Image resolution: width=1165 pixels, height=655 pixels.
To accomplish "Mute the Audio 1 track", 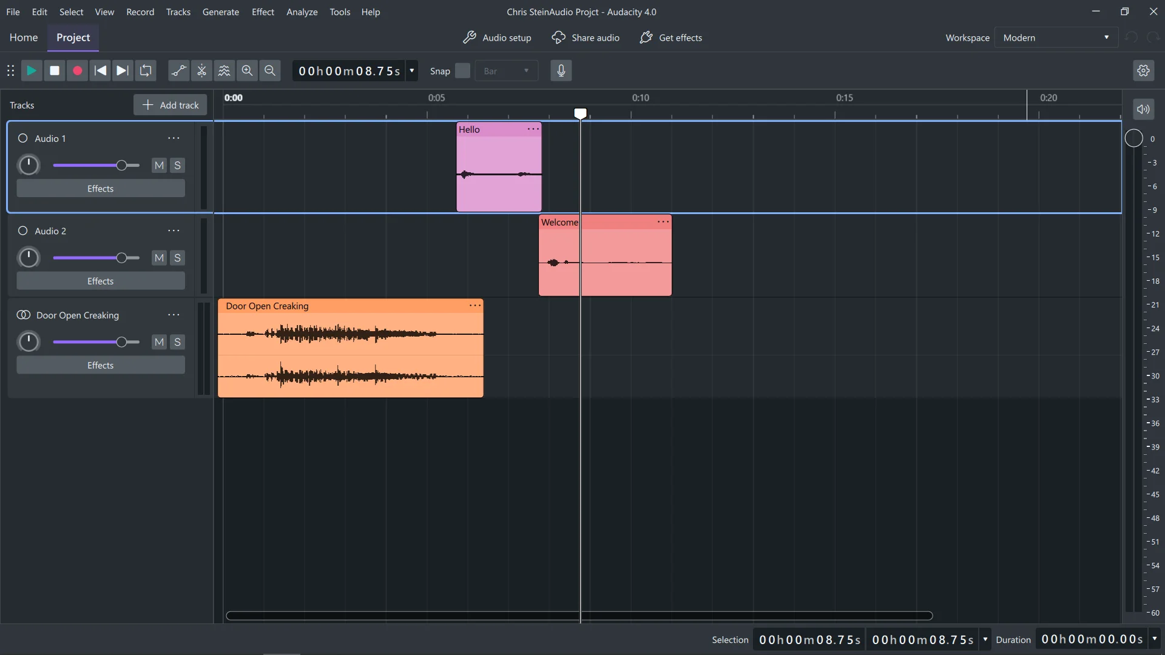I will tap(159, 166).
